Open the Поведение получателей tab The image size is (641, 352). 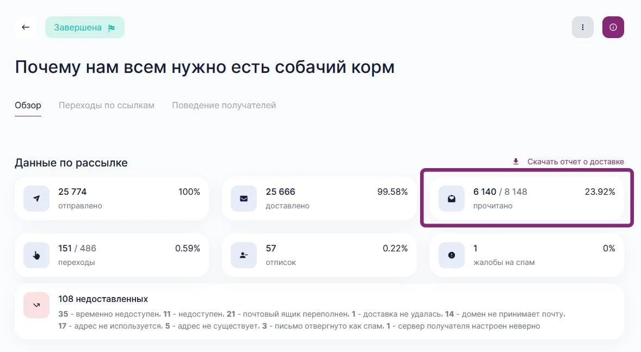pyautogui.click(x=224, y=106)
